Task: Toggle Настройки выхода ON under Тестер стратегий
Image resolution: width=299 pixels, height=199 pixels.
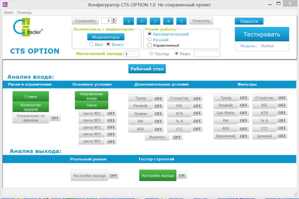Action: point(182,176)
